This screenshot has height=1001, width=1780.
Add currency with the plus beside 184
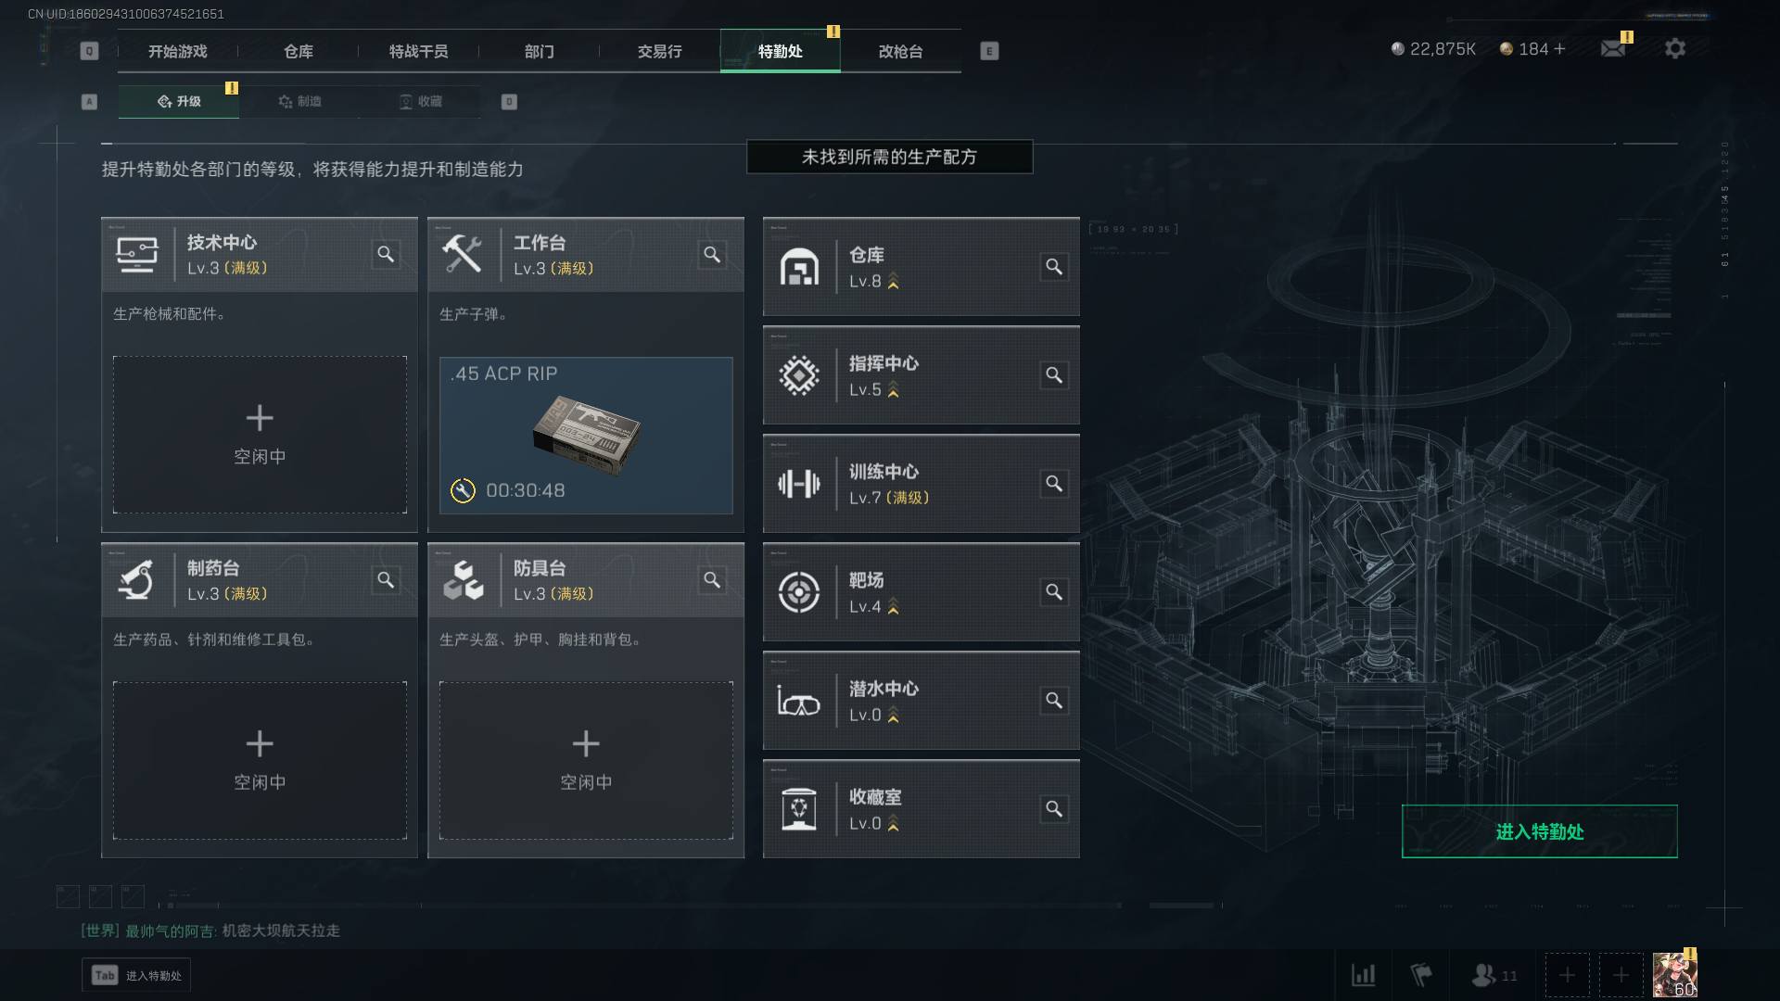(x=1559, y=48)
